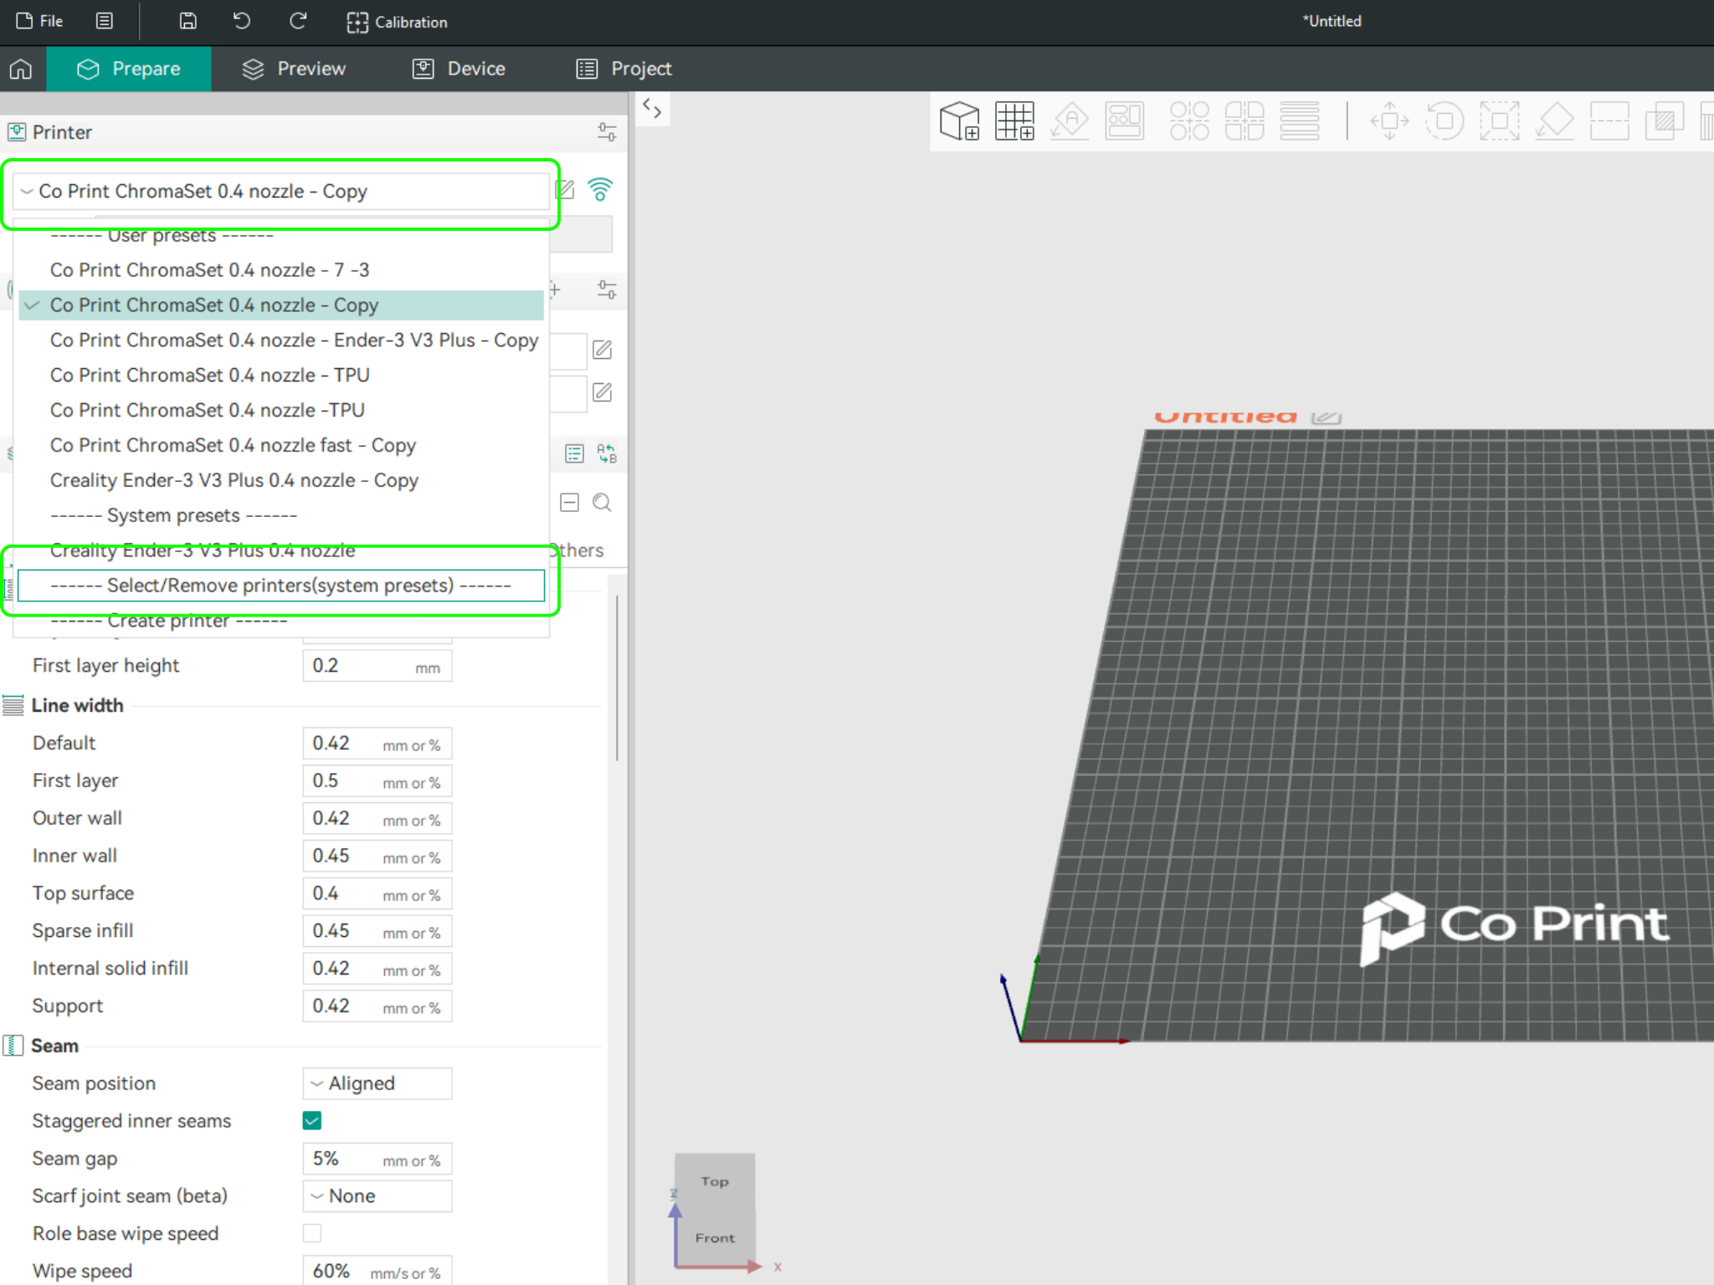The image size is (1714, 1285).
Task: Click the minus box icon beside the search icon
Action: (569, 503)
